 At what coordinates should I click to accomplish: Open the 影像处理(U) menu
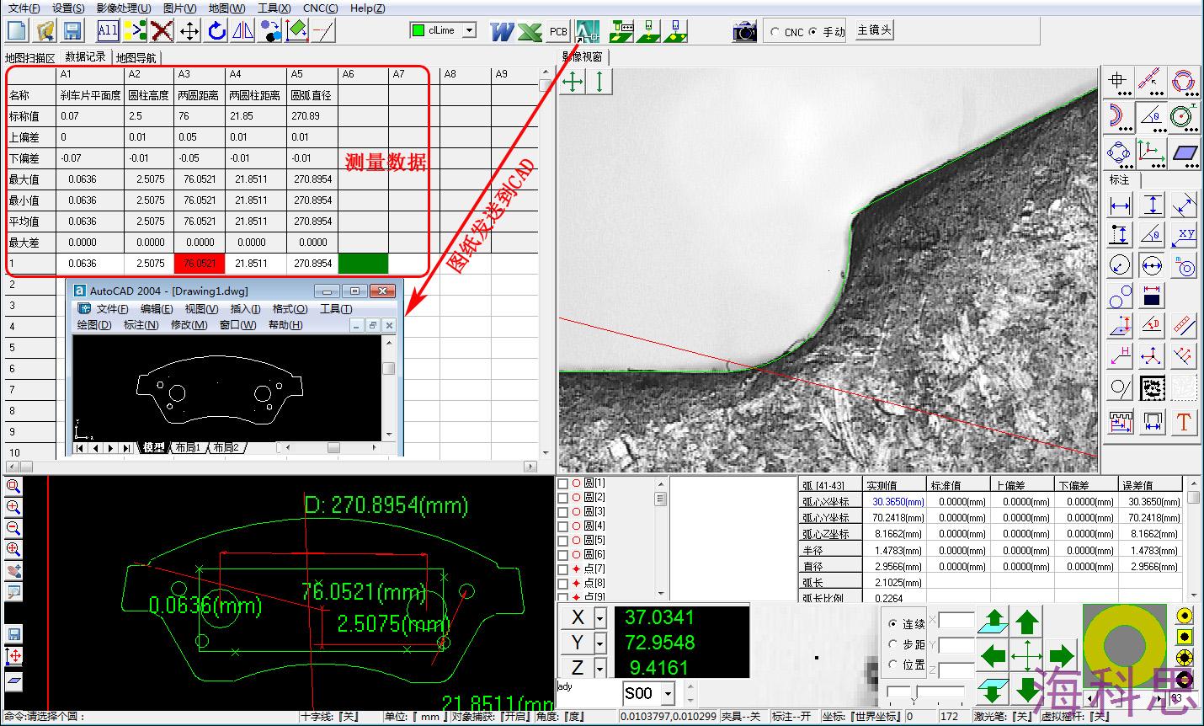tap(124, 8)
